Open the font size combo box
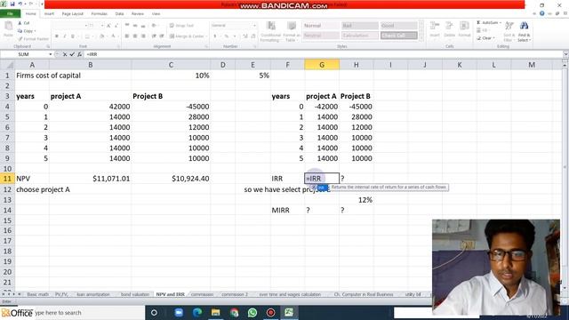This screenshot has height=320, width=569. [96, 26]
